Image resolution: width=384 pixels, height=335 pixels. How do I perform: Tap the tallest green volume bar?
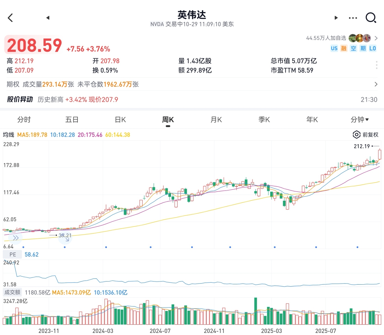tap(256, 311)
